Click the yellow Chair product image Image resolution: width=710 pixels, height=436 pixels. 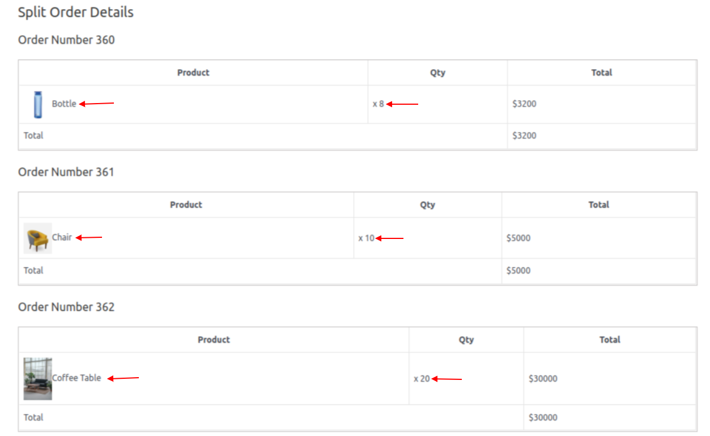point(37,238)
